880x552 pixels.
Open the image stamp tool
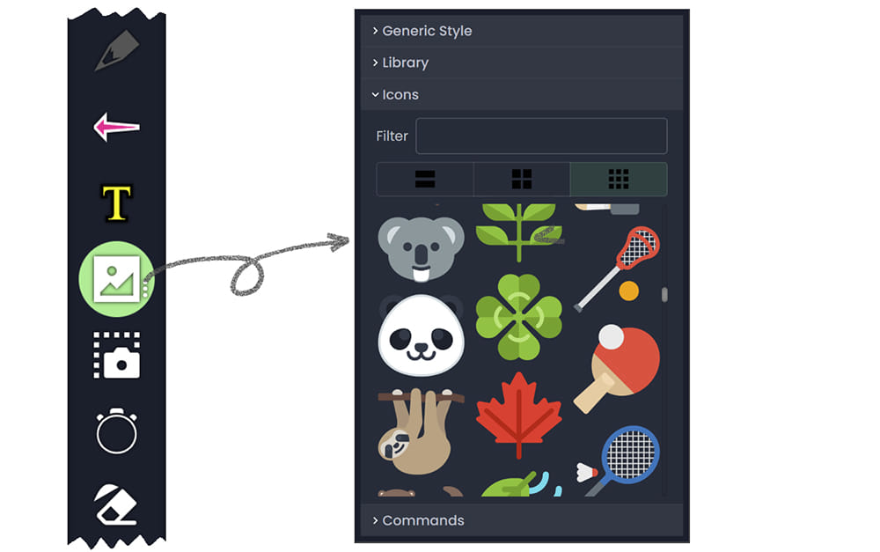pos(117,279)
